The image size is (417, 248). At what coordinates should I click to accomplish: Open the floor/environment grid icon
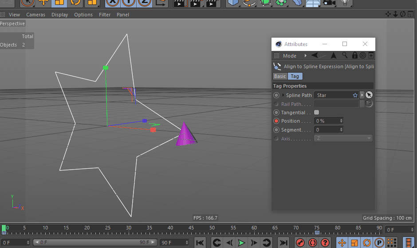point(313,2)
